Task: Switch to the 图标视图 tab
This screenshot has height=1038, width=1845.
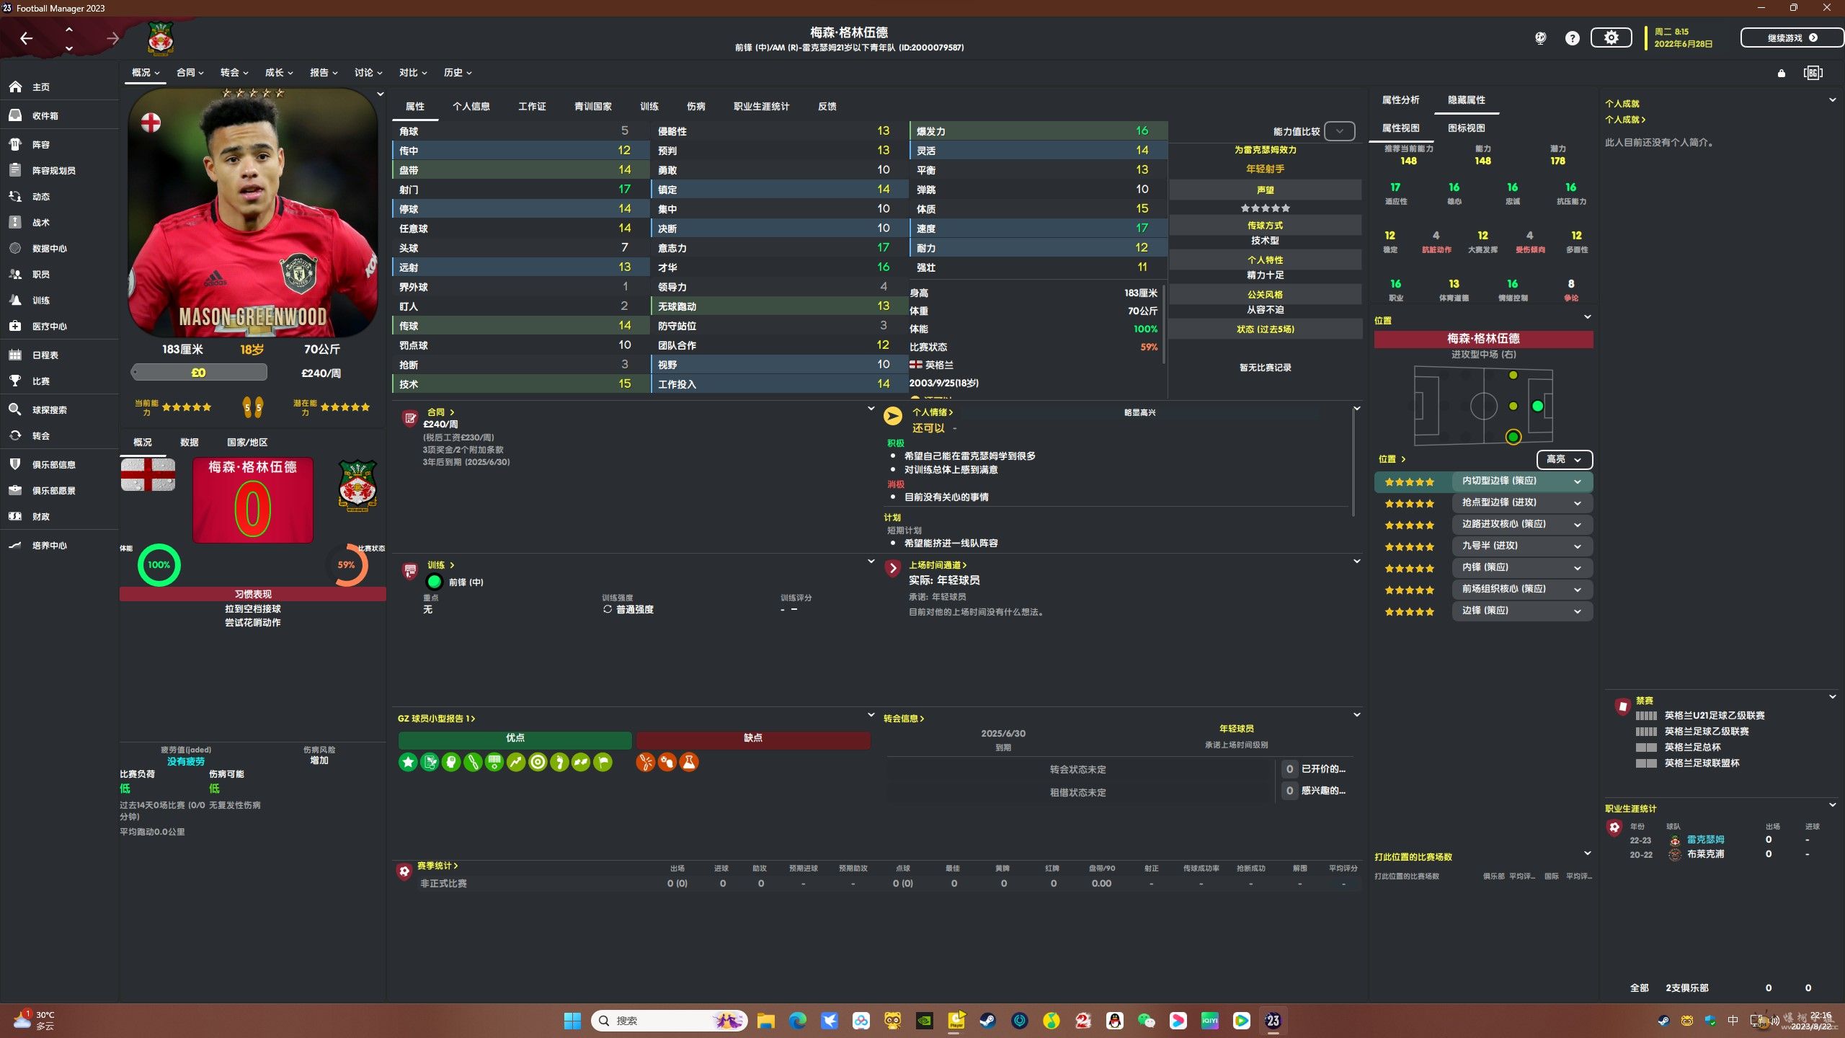Action: pyautogui.click(x=1467, y=128)
